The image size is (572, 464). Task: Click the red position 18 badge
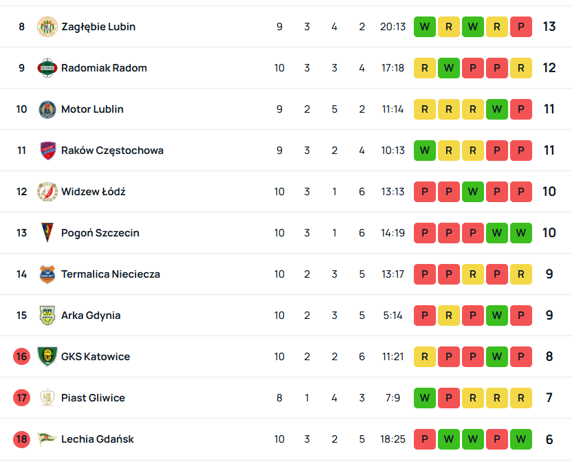[x=22, y=439]
